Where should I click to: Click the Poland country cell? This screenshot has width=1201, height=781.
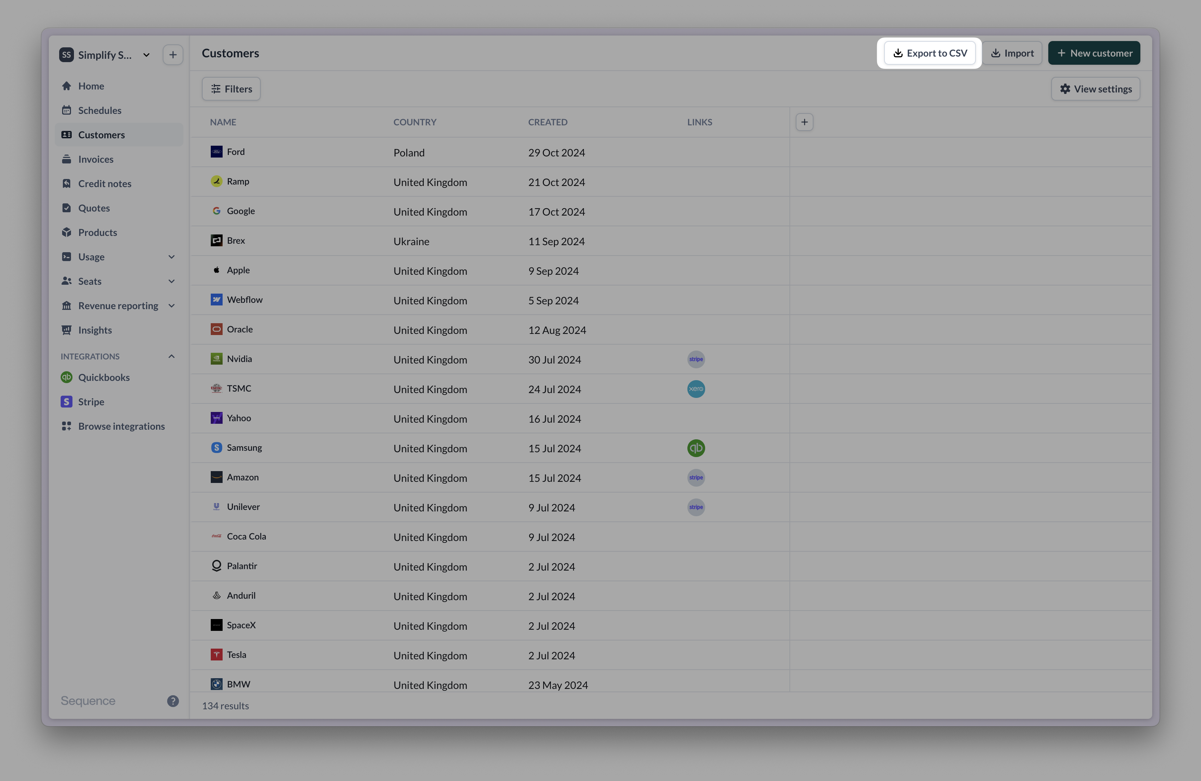[x=409, y=153]
